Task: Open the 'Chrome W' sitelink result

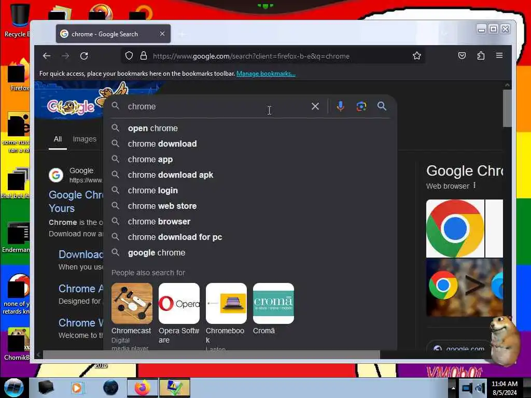Action: tap(80, 322)
